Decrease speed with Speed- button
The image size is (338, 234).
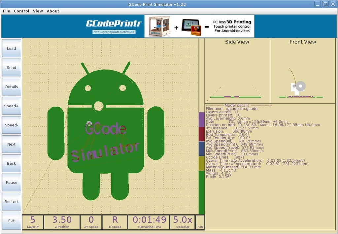tap(12, 125)
